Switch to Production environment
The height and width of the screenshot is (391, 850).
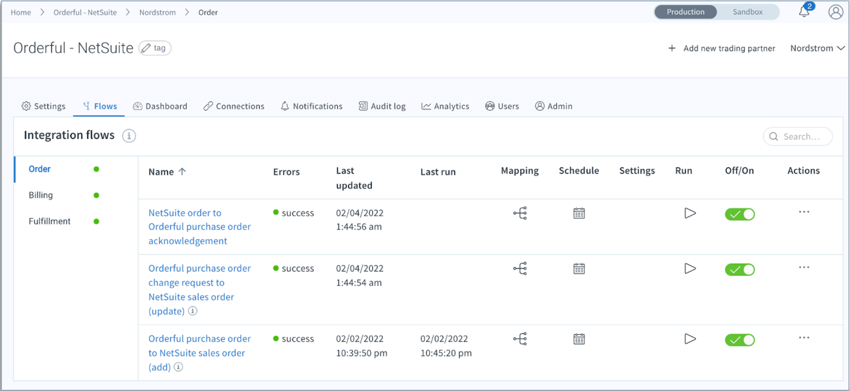(x=685, y=12)
